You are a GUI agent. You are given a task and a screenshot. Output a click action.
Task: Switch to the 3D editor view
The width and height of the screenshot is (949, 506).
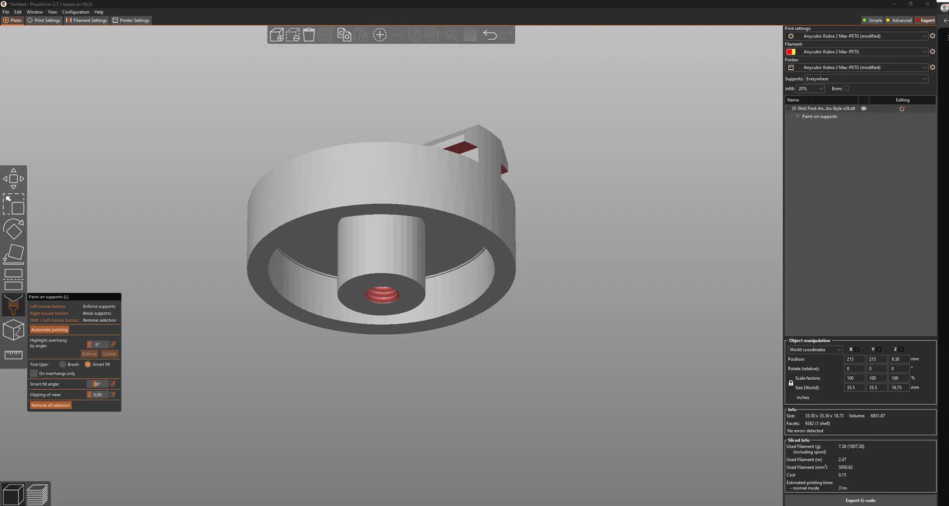click(x=13, y=494)
